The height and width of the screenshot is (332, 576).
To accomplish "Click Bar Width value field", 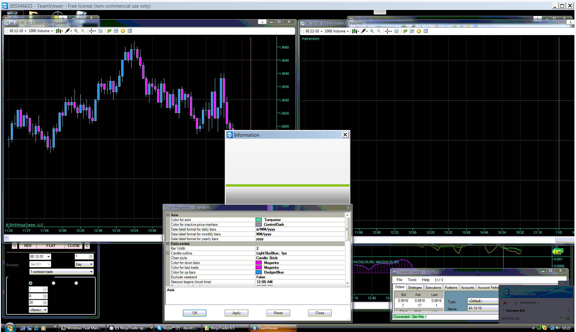I will 300,248.
